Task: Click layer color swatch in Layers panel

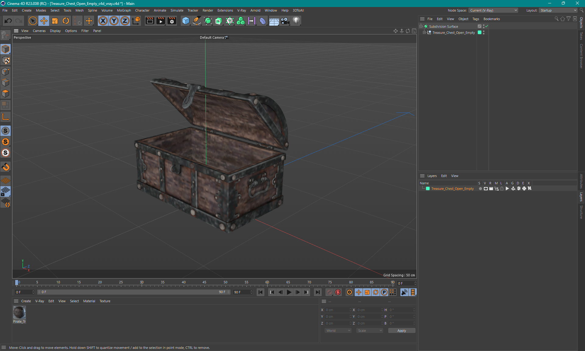Action: tap(428, 189)
